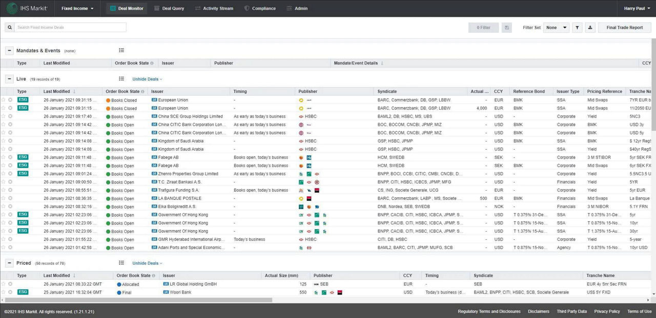
Task: Star the China SCE Group Holdings deal
Action: click(4, 117)
